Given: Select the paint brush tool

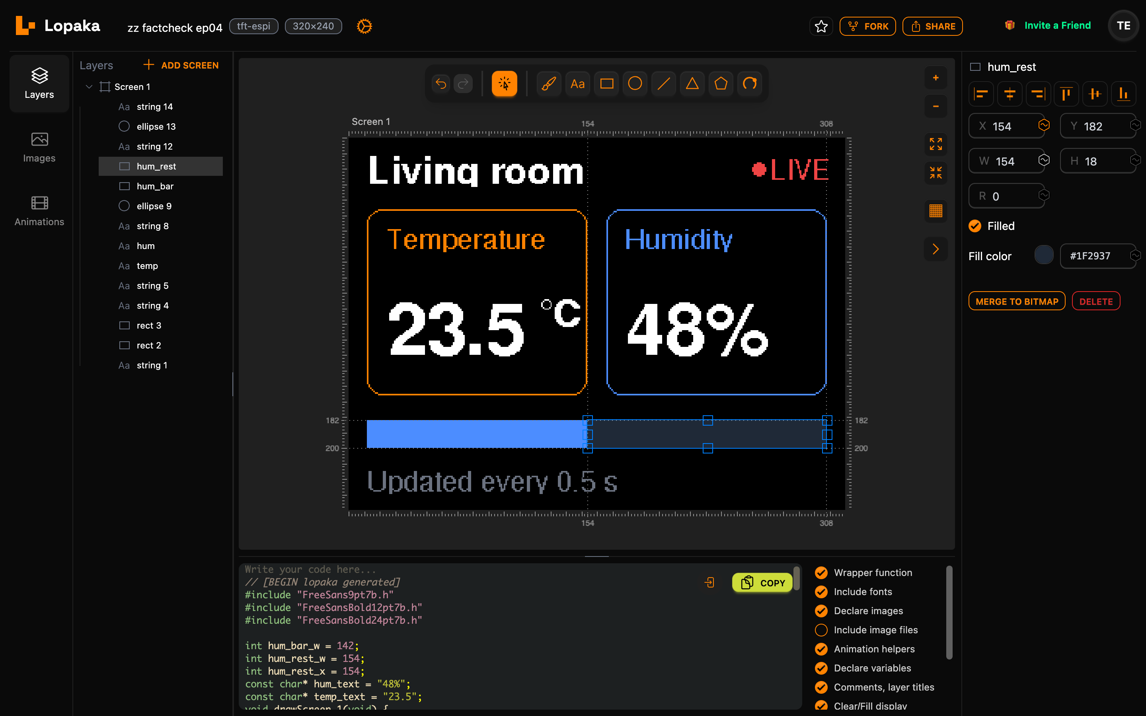Looking at the screenshot, I should pos(549,84).
